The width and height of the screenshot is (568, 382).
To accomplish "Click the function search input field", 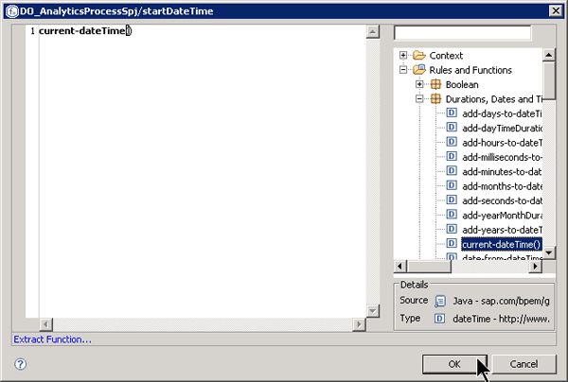I will (463, 33).
